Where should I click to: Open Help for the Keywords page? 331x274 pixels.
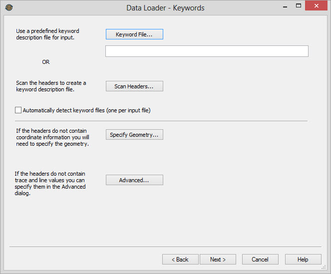click(x=303, y=260)
